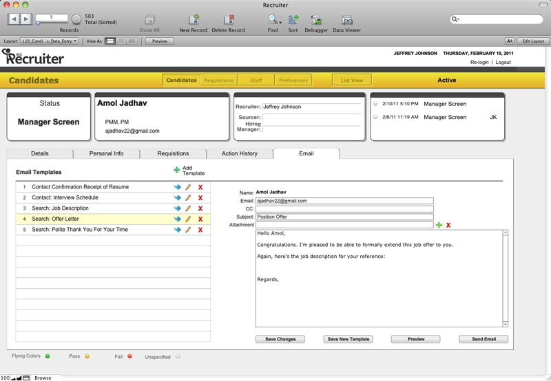Open the Data Viewer toolbar icon

(x=347, y=20)
